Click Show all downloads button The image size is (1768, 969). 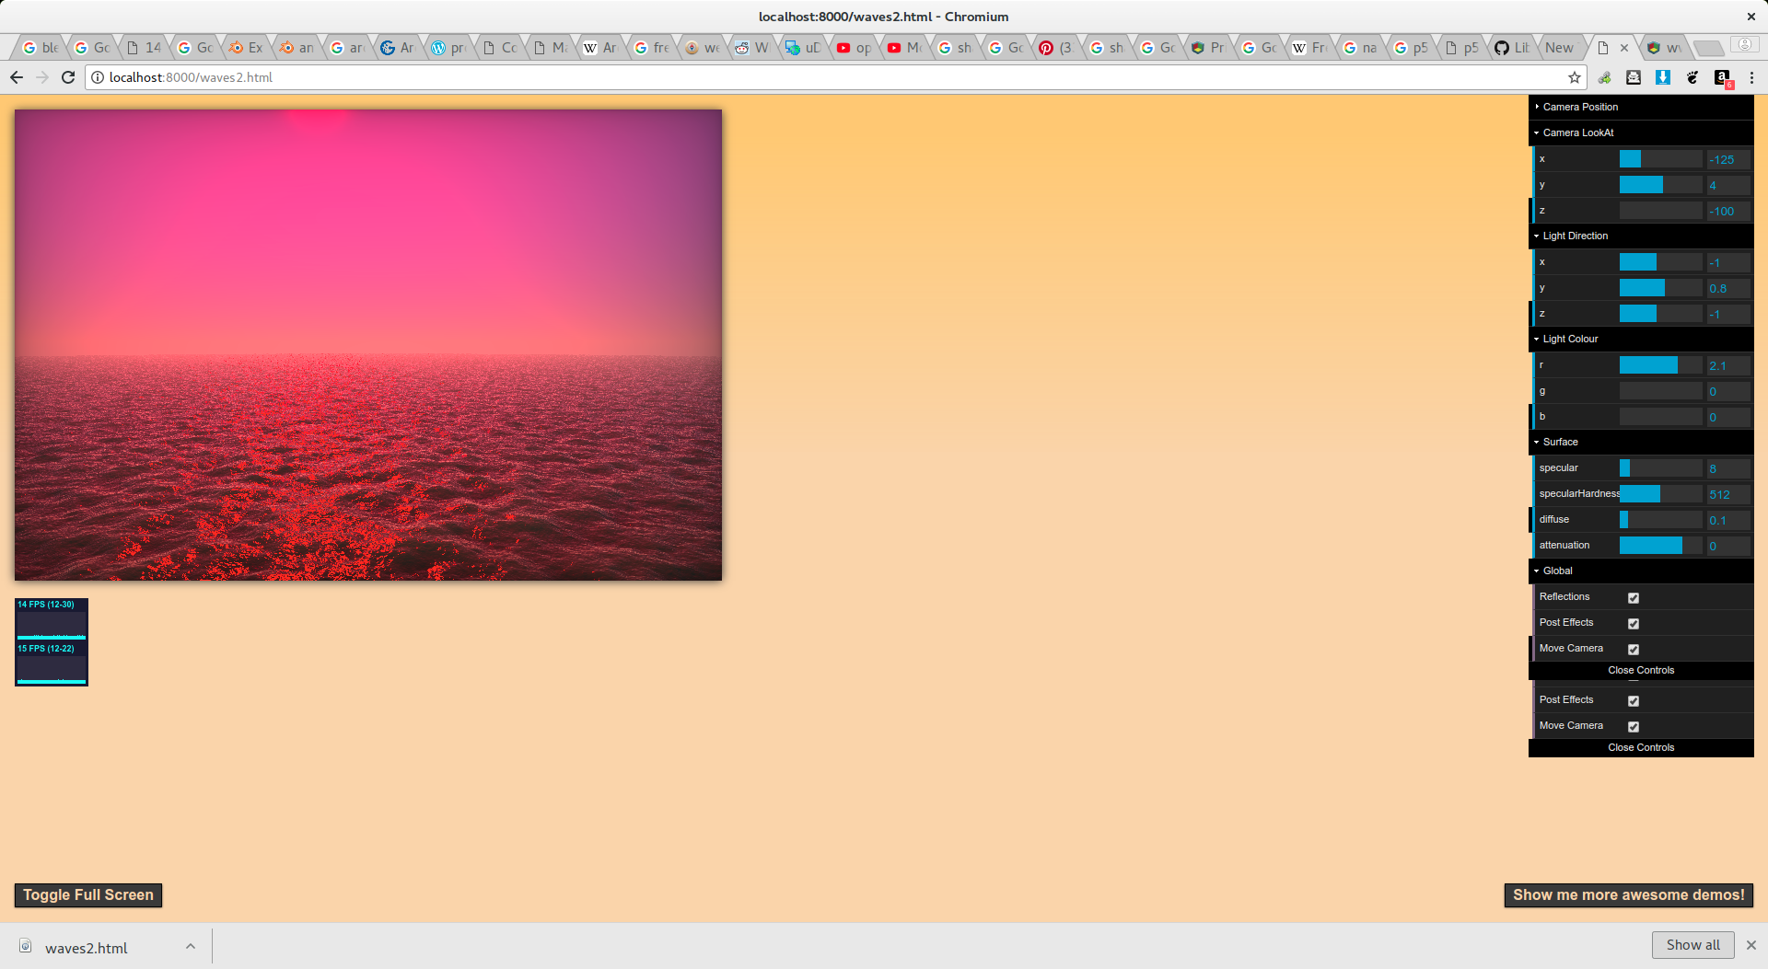click(x=1692, y=945)
